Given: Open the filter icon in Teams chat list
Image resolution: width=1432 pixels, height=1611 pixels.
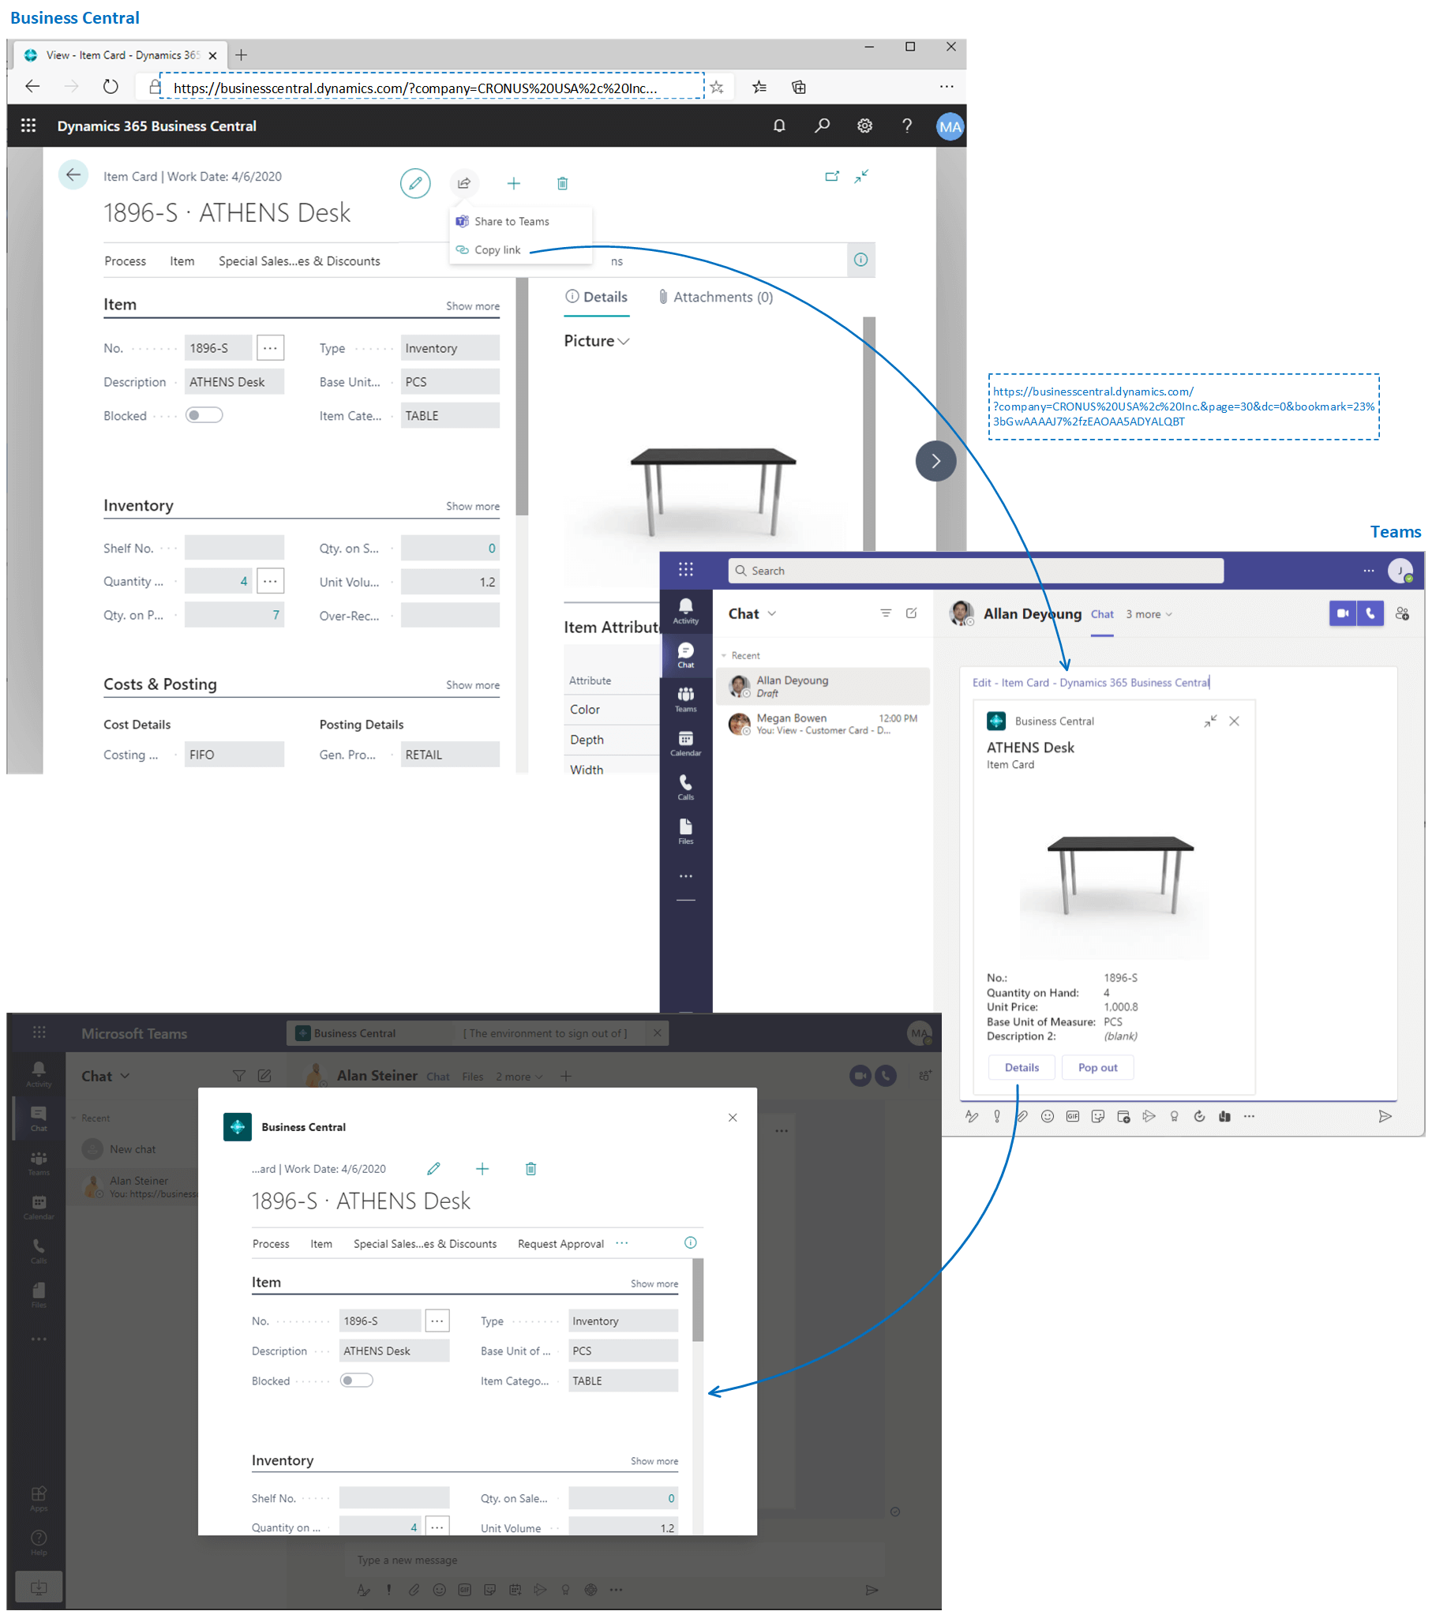Looking at the screenshot, I should click(x=886, y=613).
